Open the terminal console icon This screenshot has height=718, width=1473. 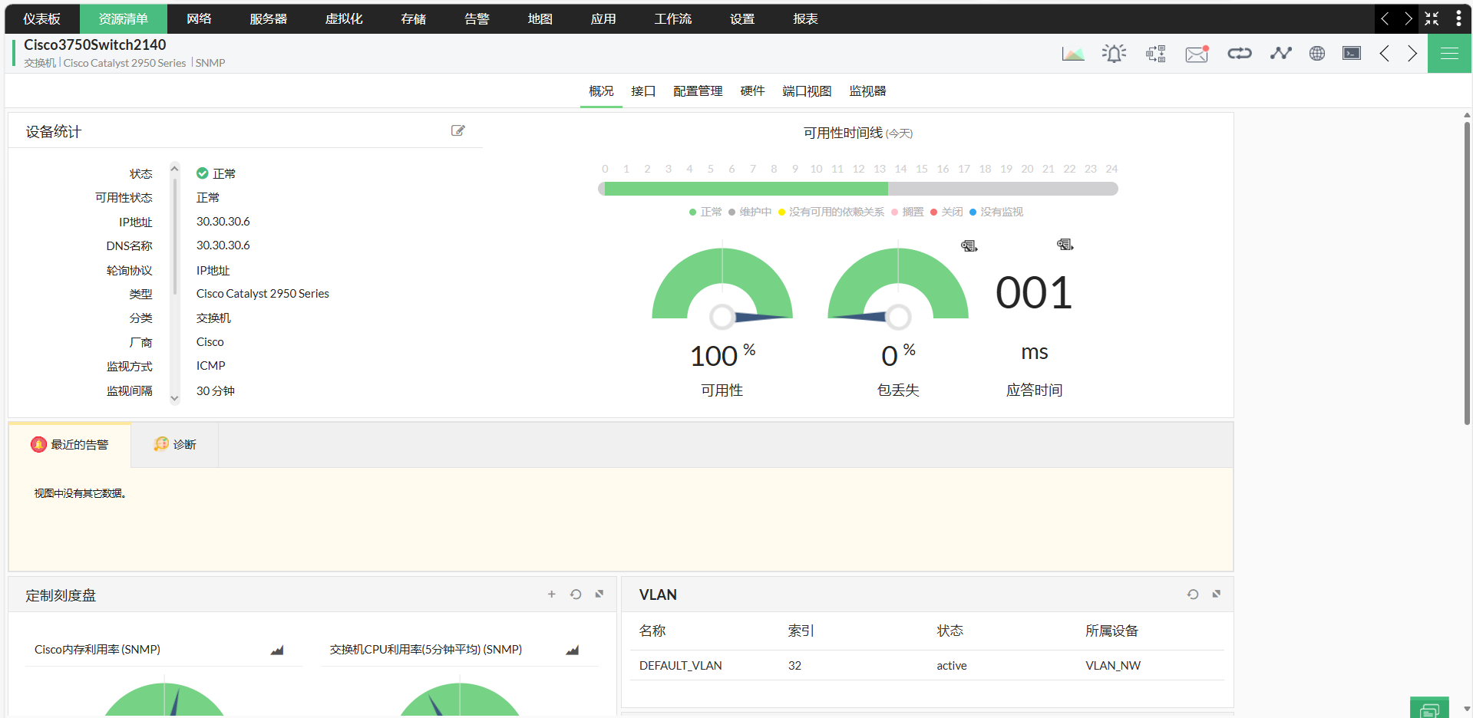click(1351, 53)
